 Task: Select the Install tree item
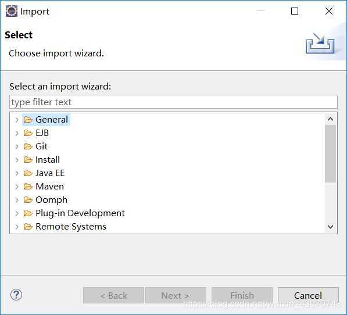point(48,160)
